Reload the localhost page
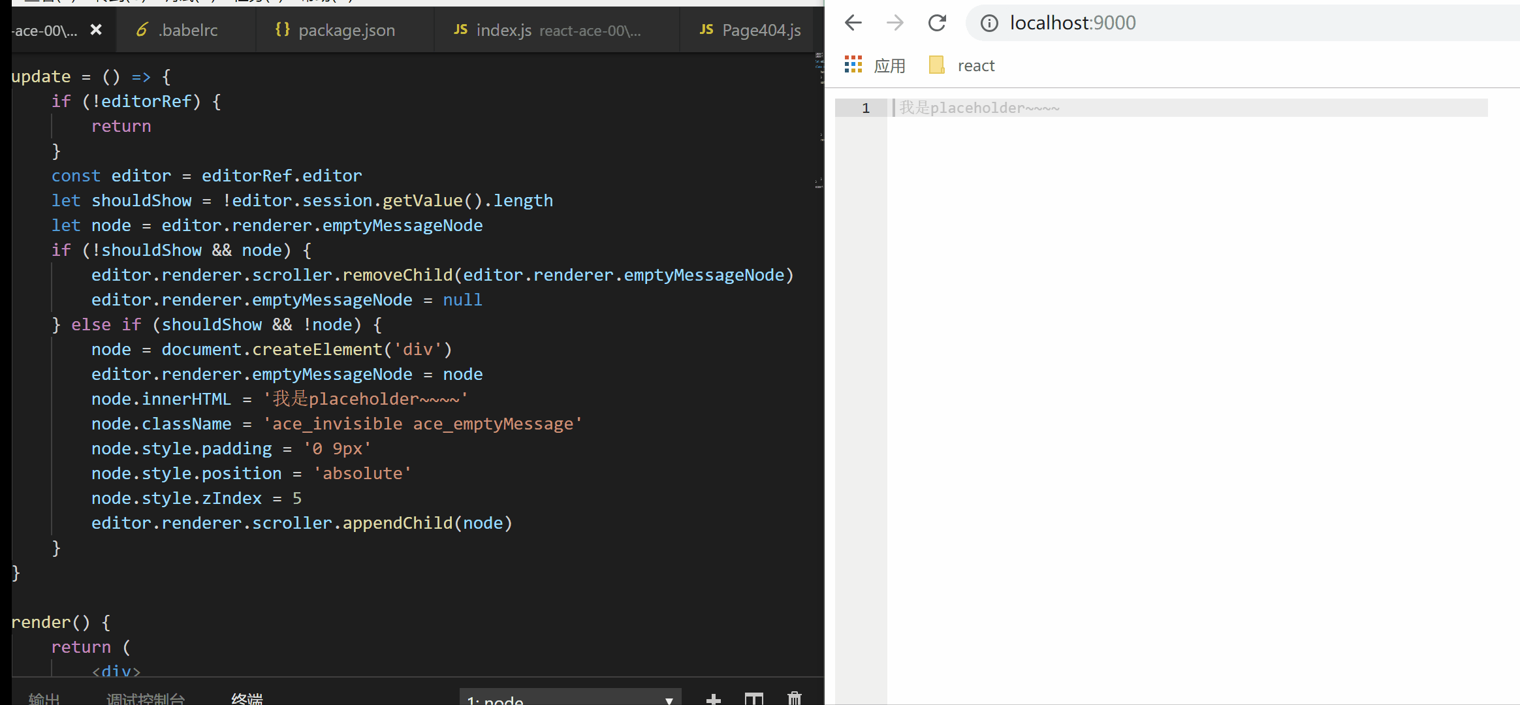 click(937, 23)
